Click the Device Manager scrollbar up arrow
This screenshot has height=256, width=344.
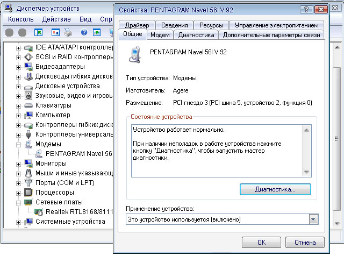click(x=337, y=47)
